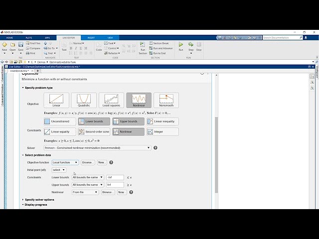Open the Find dropdown in Navigate
This screenshot has height=239, width=319.
(x=50, y=53)
